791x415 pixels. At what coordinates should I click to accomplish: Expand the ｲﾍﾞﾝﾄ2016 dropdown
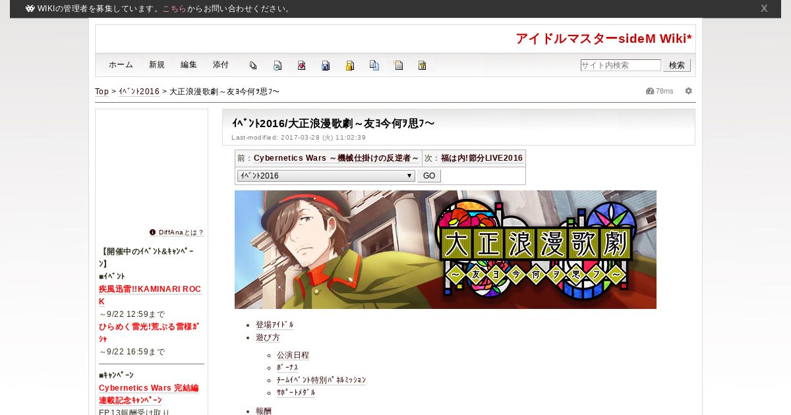coord(326,176)
